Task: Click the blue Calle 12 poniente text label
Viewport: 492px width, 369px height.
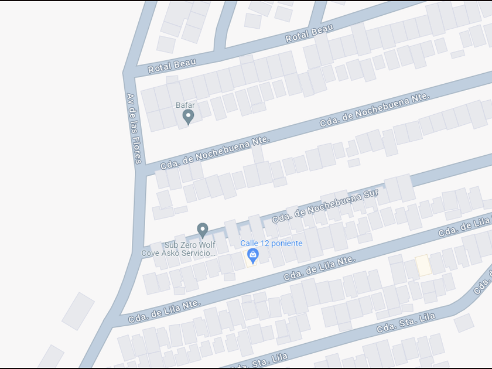Action: (271, 243)
